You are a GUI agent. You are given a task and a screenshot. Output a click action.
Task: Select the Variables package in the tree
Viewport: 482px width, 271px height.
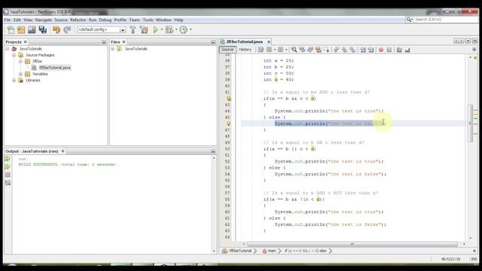(40, 74)
